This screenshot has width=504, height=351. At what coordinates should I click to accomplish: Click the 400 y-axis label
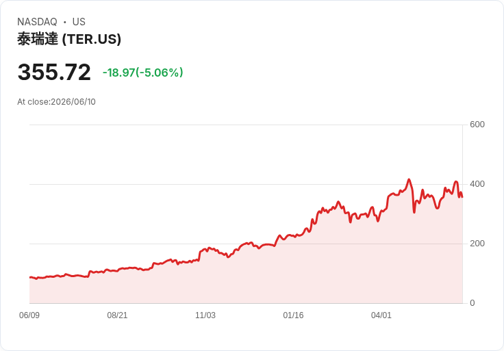click(477, 184)
